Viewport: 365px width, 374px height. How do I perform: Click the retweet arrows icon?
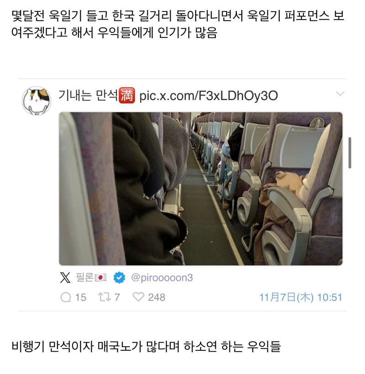(x=104, y=297)
